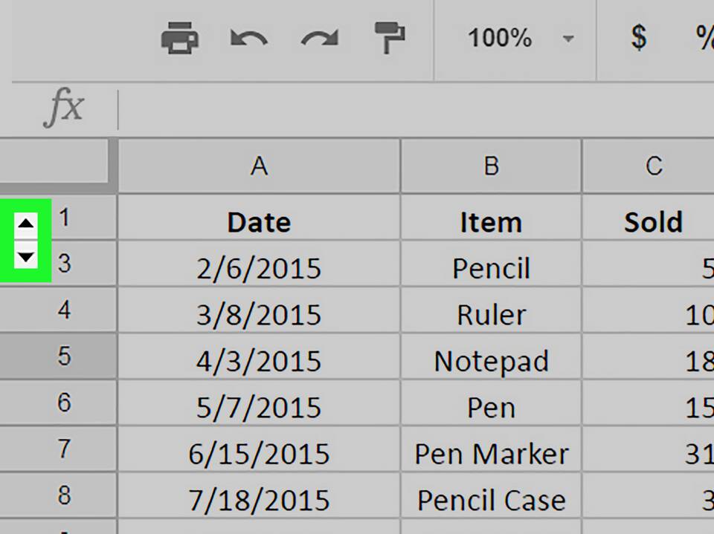Select the Notepad cell
This screenshot has height=534, width=714.
(x=491, y=356)
